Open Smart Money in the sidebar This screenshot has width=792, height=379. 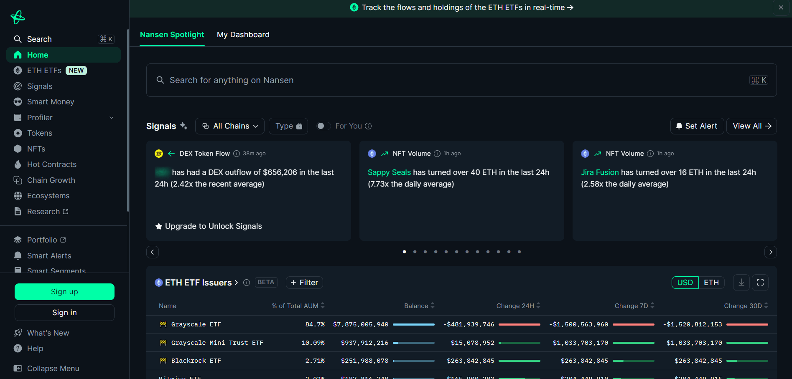point(64,102)
